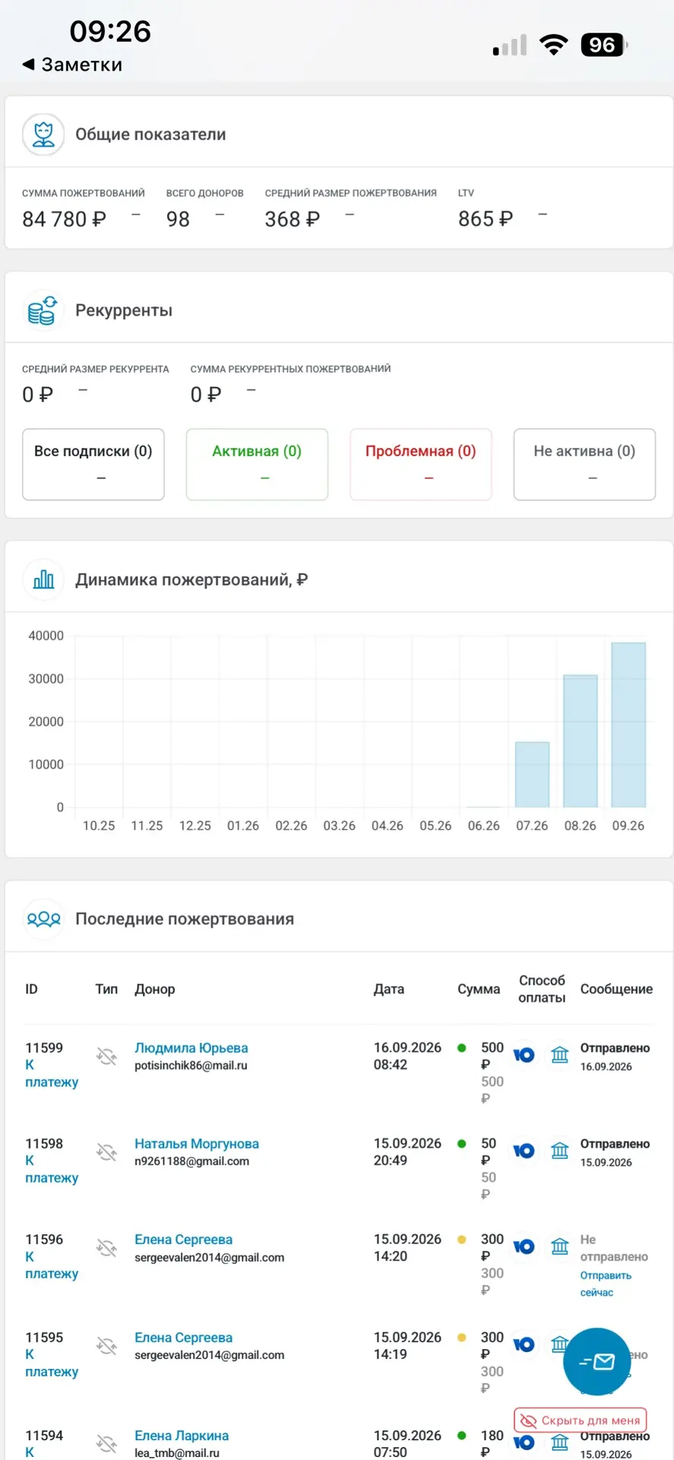Select Проблемная (0) subscriptions filter
Viewport: 674px width, 1460px height.
(x=421, y=464)
